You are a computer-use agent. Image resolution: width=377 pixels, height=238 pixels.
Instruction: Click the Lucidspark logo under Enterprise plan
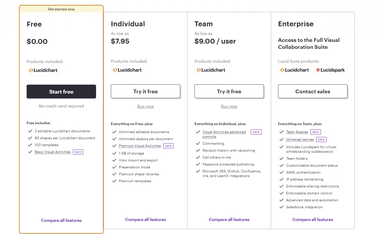[x=330, y=70]
